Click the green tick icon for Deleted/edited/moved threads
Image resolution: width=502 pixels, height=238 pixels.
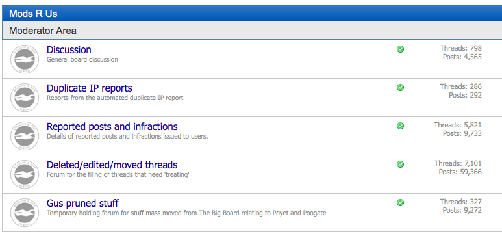click(x=400, y=165)
